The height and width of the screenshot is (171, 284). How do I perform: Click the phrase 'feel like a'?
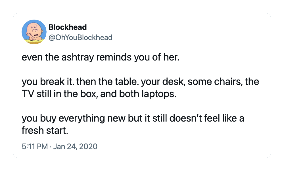[224, 118]
